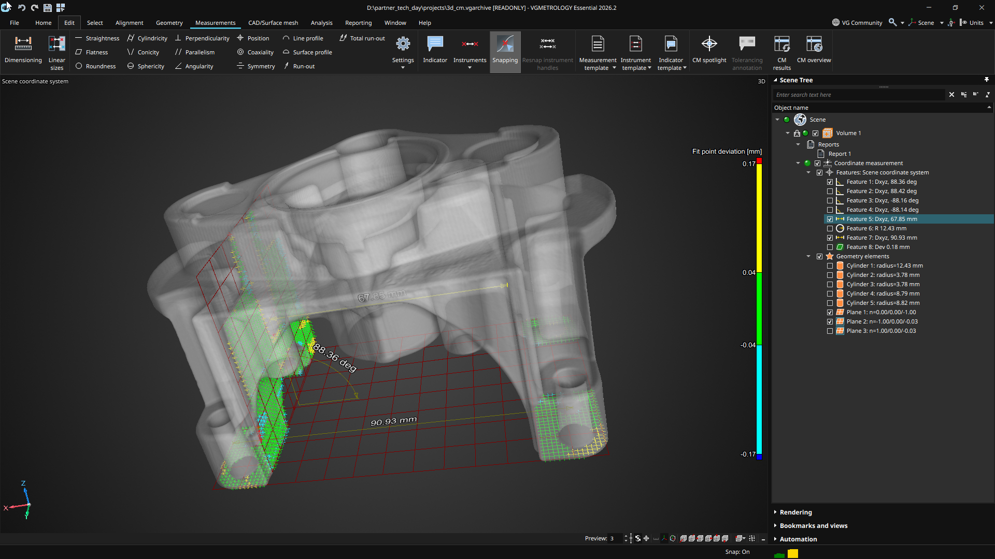Select Feature 5: Dxyz, 67.85 mm row
The image size is (995, 559).
click(x=909, y=219)
